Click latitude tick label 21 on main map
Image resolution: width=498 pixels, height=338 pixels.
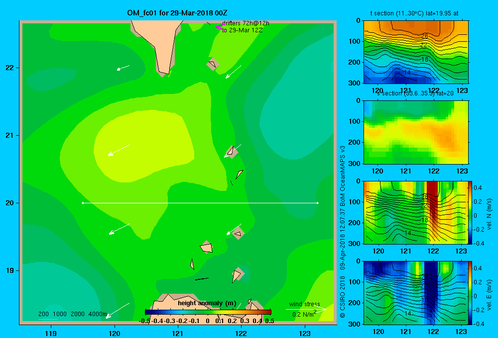coord(10,135)
